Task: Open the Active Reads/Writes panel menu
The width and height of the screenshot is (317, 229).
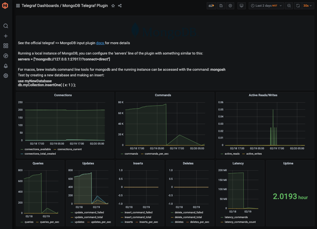Action: click(x=263, y=95)
